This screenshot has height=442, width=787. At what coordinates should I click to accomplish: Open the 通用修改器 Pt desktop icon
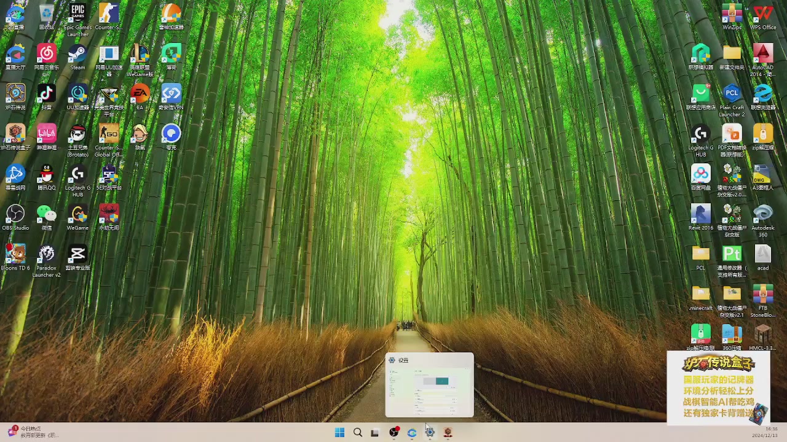pos(732,261)
